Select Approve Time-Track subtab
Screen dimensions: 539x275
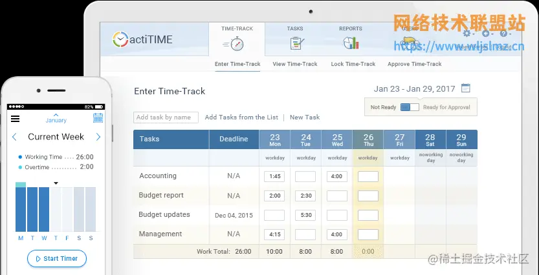click(x=415, y=64)
